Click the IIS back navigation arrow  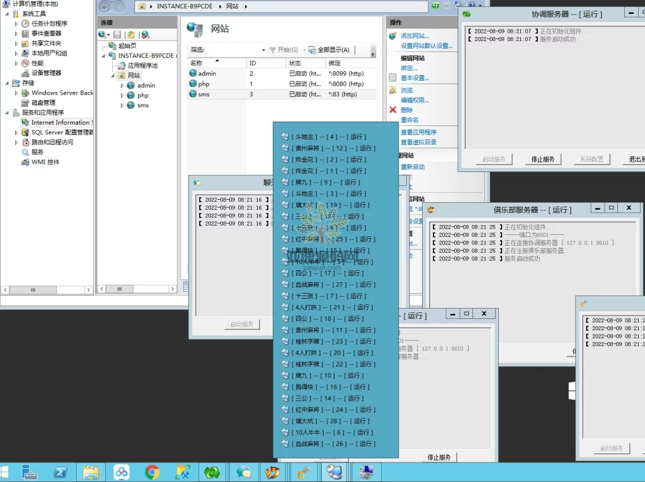pyautogui.click(x=105, y=6)
